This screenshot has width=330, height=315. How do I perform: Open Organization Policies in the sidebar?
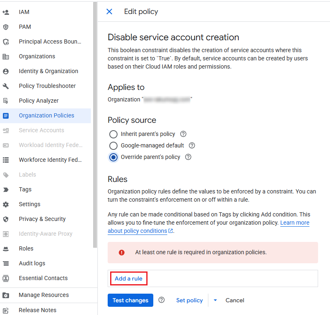tap(46, 115)
